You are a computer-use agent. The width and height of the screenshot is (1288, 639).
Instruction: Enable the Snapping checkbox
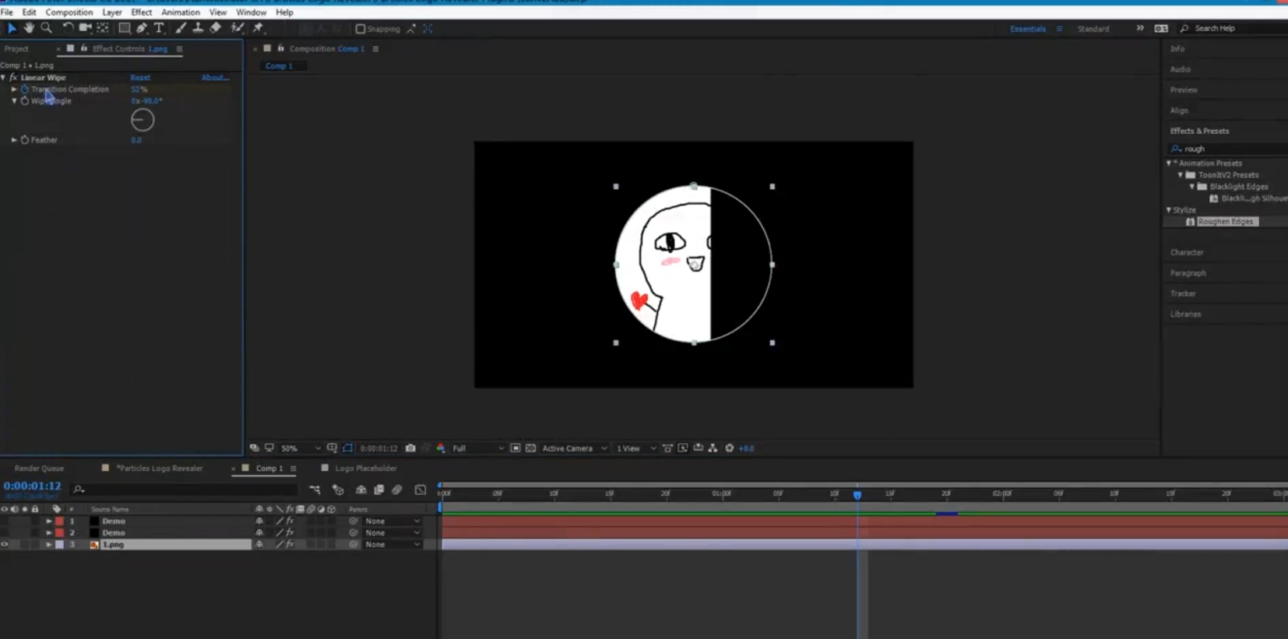[361, 29]
